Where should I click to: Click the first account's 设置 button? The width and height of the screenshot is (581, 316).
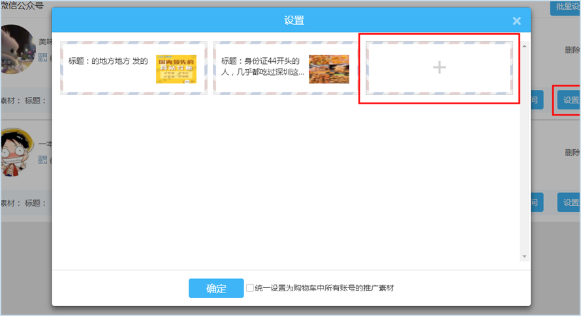(569, 100)
